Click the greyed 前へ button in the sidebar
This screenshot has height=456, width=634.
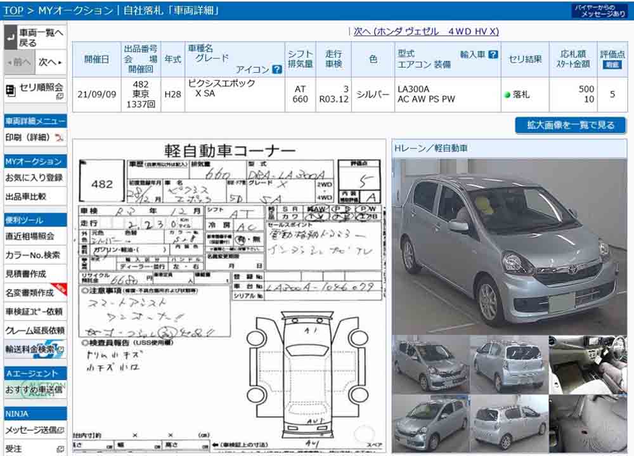(x=20, y=62)
